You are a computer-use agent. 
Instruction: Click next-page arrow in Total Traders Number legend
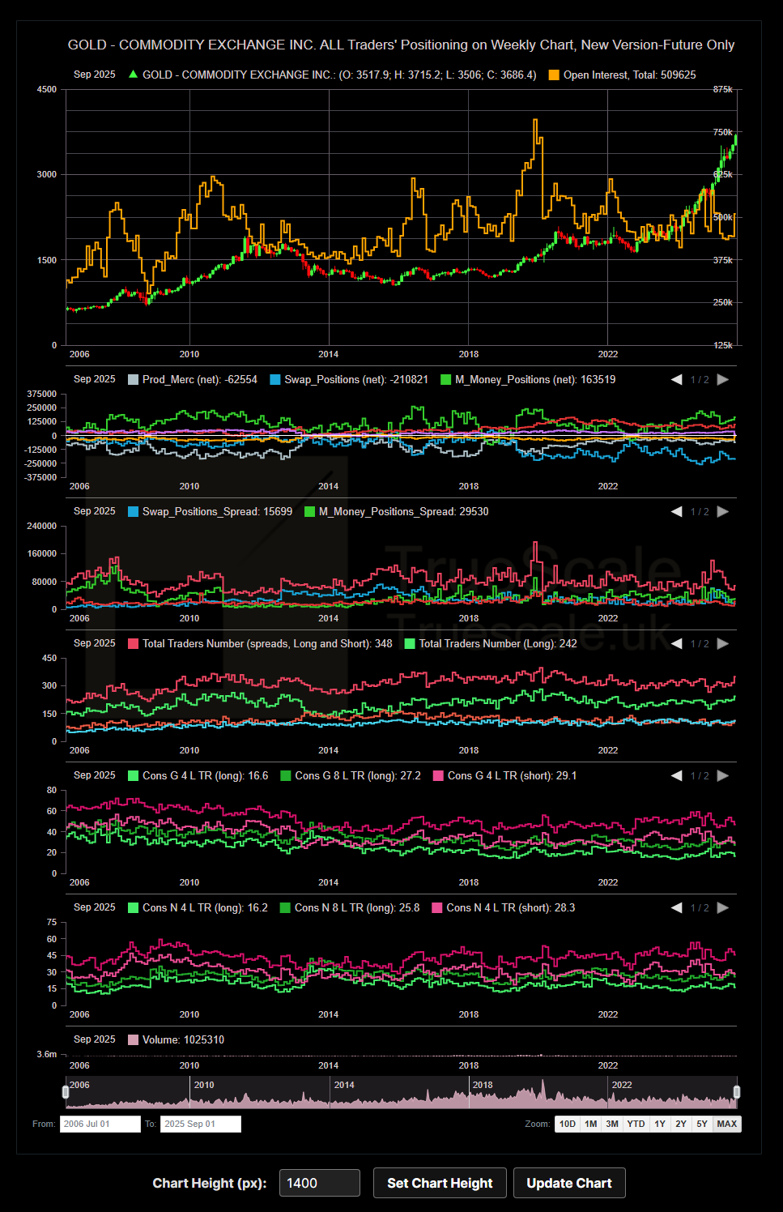(723, 643)
